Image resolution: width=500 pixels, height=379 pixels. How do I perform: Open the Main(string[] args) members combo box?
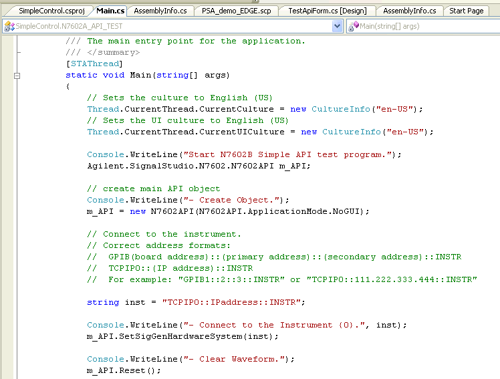pyautogui.click(x=423, y=26)
